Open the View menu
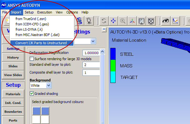The width and height of the screenshot is (190, 124). click(x=59, y=12)
